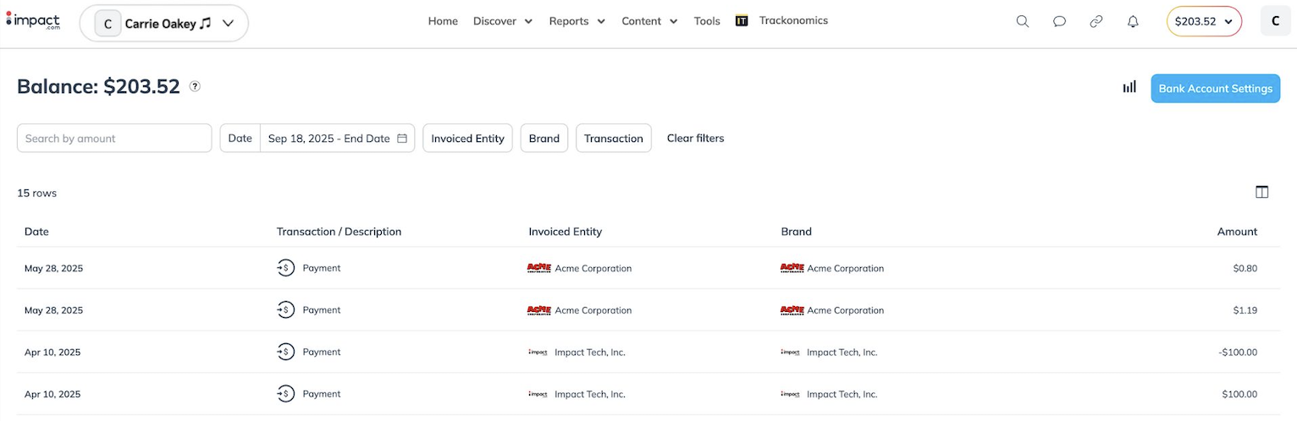Viewport: 1297px width, 421px height.
Task: Click the impact.com logo
Action: click(x=32, y=21)
